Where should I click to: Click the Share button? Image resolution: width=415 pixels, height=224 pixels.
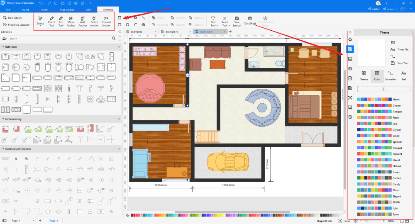388,9
